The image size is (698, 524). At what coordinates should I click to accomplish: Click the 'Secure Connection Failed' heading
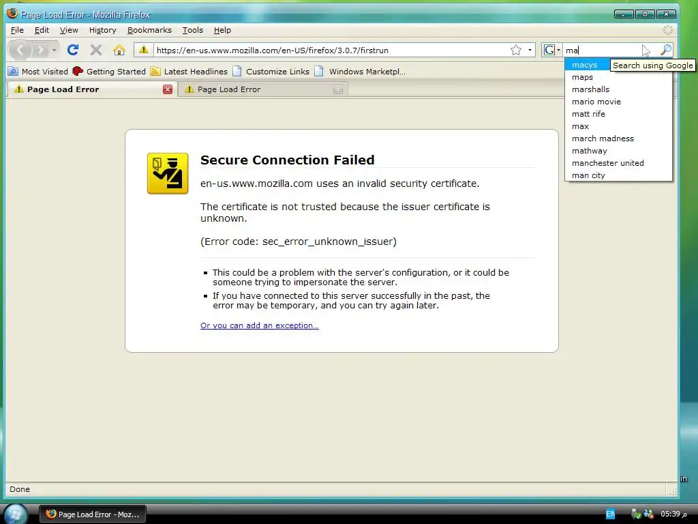287,160
